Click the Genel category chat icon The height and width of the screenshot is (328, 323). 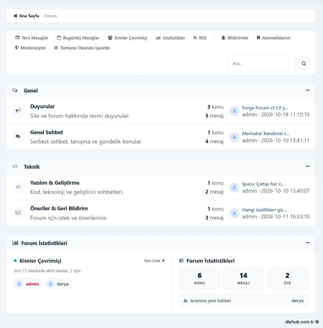[15, 90]
